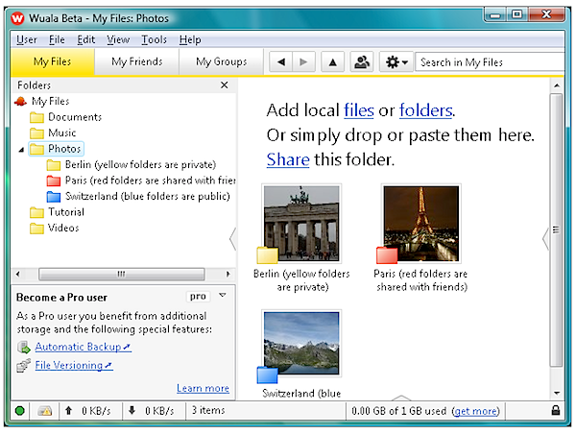Collapse the left sidebar with the chevron

232,239
